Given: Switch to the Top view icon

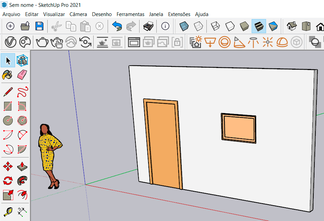Looking at the screenshot, I should click(306, 26).
